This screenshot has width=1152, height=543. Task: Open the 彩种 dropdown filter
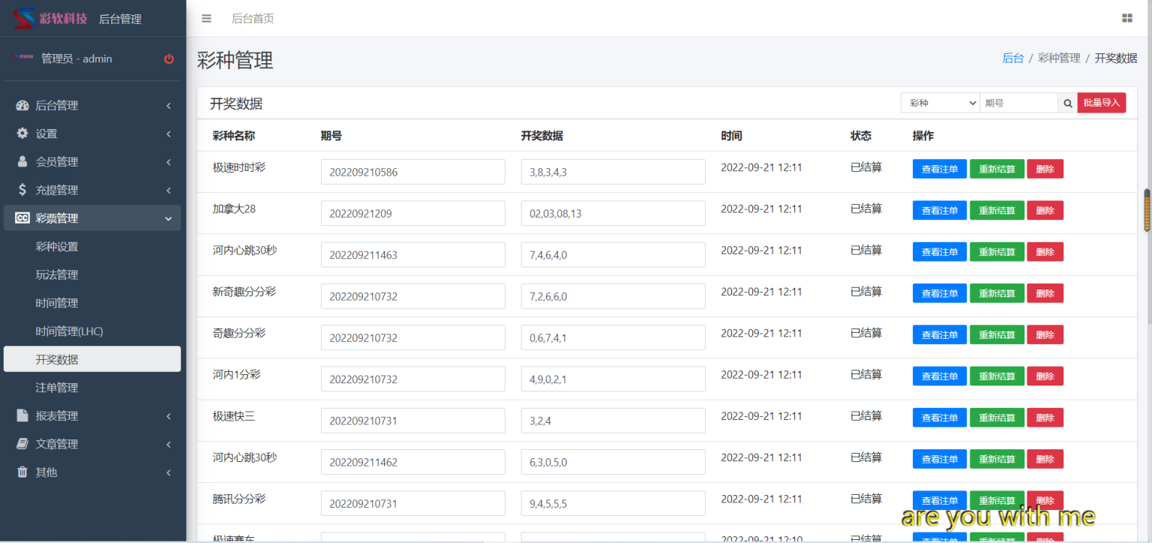pyautogui.click(x=940, y=103)
